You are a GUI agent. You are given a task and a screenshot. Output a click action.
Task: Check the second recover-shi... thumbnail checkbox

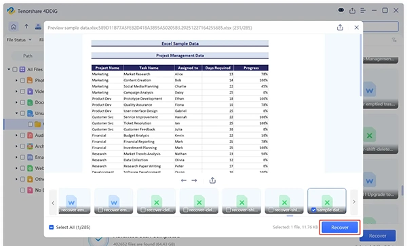pos(271,210)
